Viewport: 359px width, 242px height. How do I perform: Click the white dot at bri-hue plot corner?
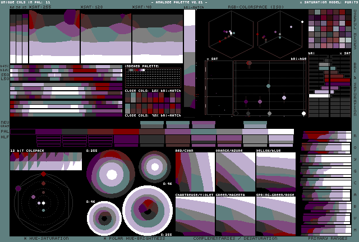pos(303,113)
